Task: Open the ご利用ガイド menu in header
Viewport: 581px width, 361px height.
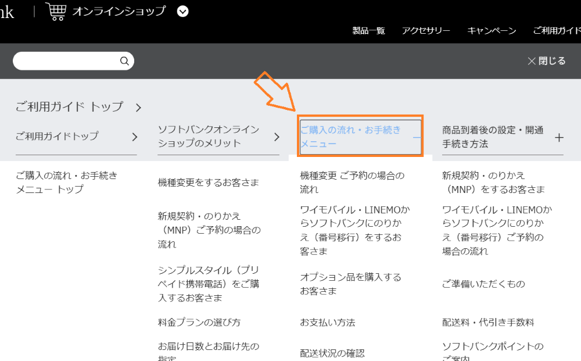Action: [557, 31]
